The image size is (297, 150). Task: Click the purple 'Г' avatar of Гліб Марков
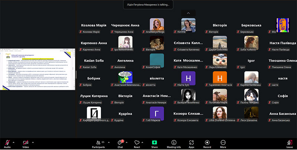(x=157, y=113)
